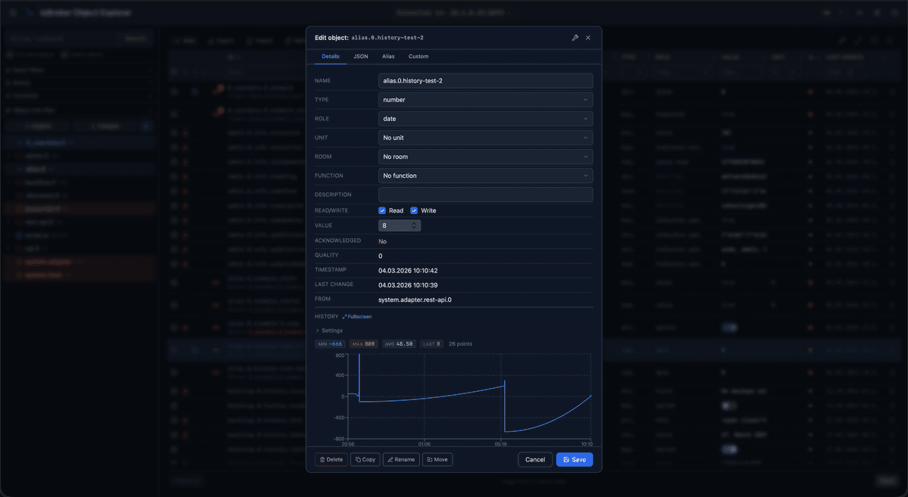Toggle the Read checkbox
908x497 pixels.
coord(382,210)
